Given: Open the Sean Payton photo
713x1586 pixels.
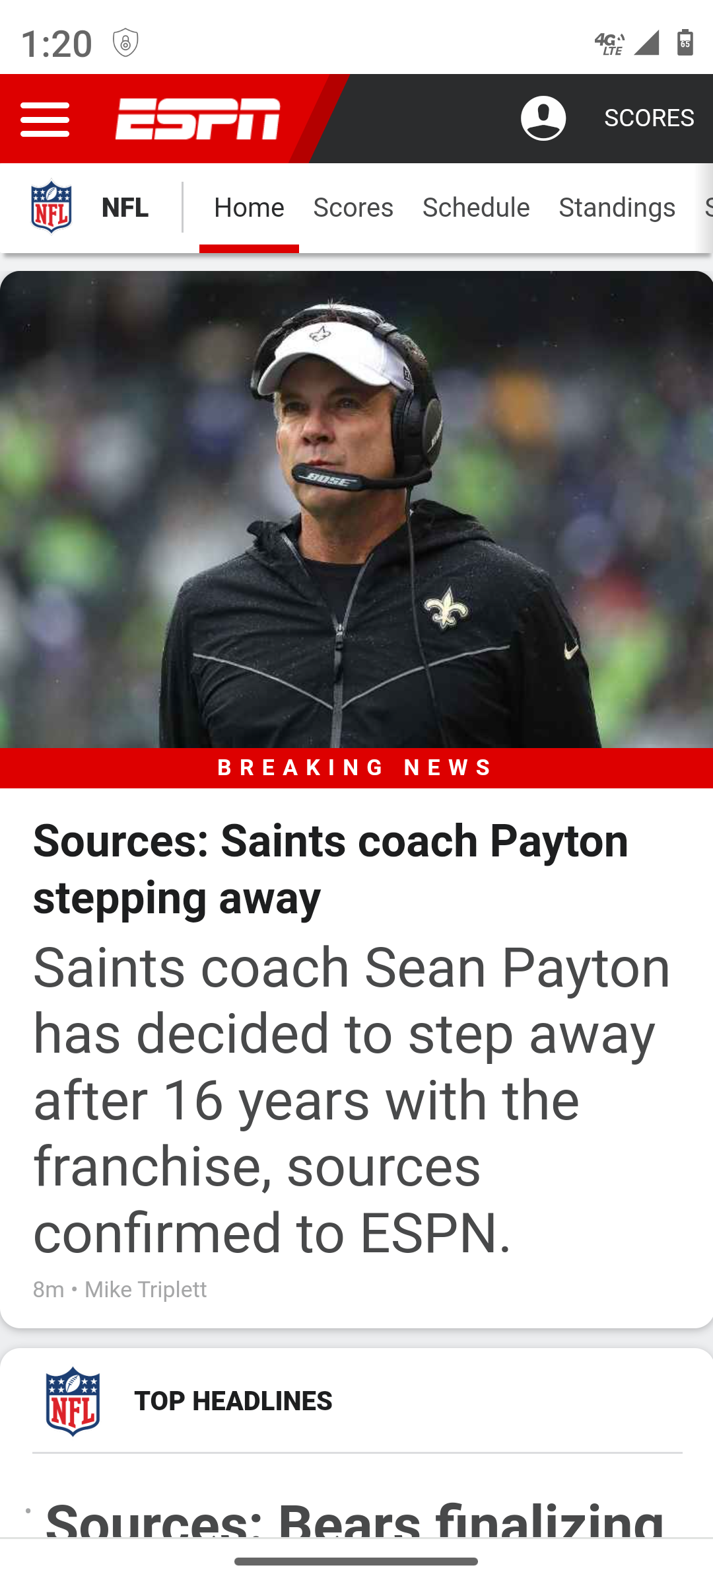Looking at the screenshot, I should 356,510.
